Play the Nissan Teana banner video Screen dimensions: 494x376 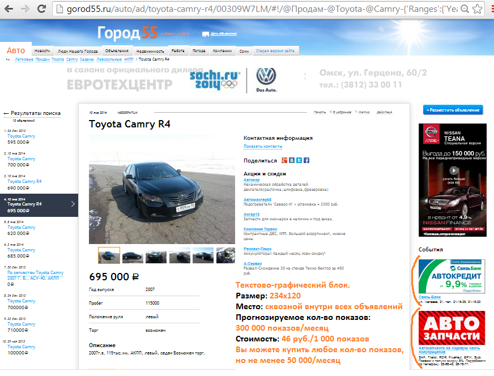pyautogui.click(x=454, y=170)
